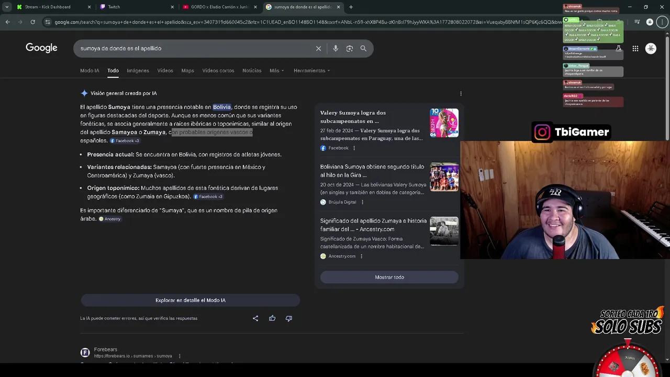Switch to Vídeos cortos results

[218, 70]
